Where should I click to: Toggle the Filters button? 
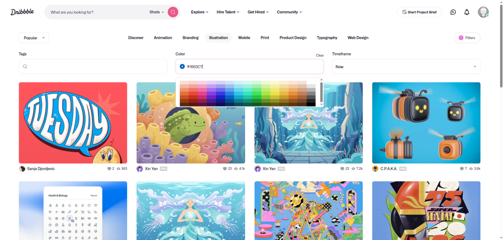(467, 38)
